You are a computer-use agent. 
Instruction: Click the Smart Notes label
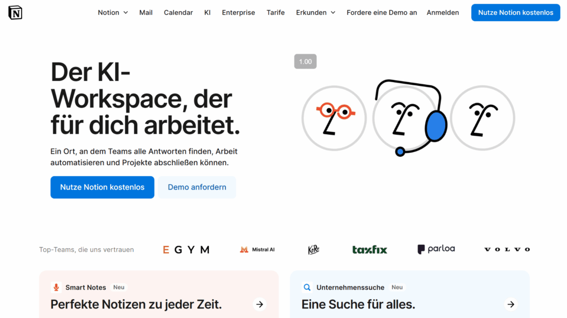pos(86,287)
